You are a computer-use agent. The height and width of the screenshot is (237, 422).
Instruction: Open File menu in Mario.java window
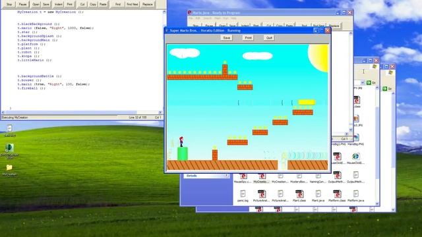click(191, 18)
